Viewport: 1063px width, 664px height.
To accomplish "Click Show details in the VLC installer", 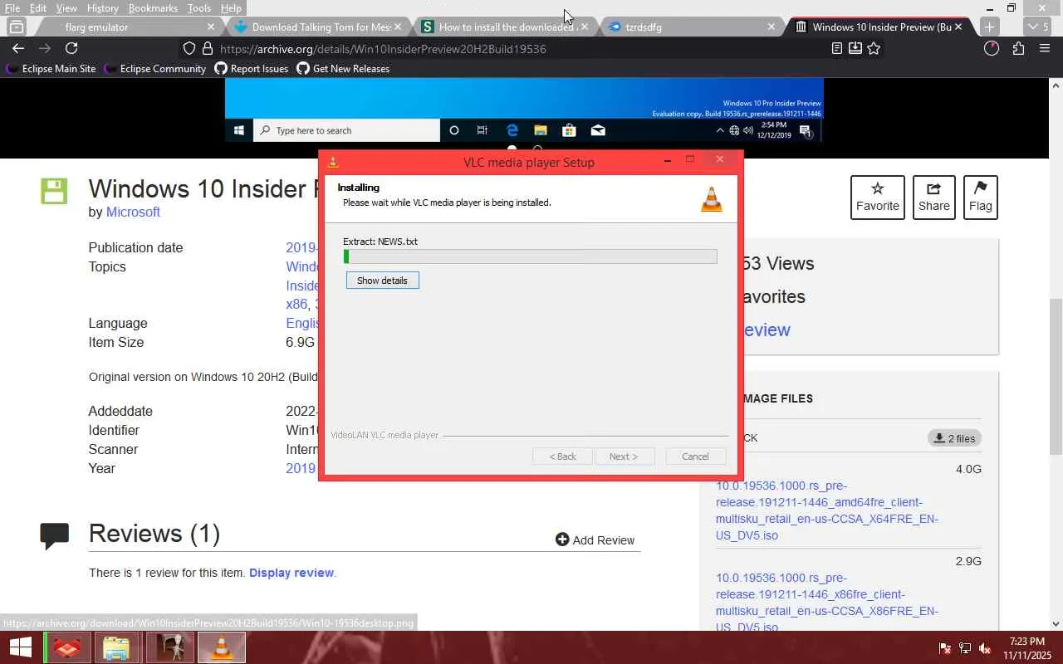I will (x=383, y=281).
